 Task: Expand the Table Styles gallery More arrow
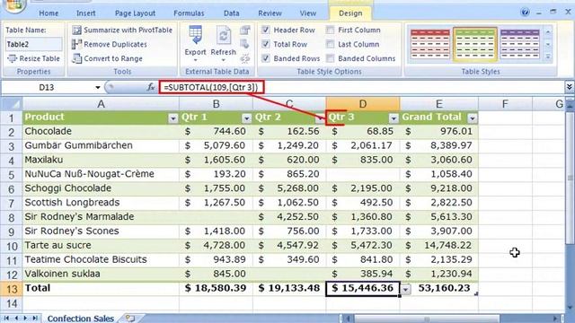coord(548,57)
